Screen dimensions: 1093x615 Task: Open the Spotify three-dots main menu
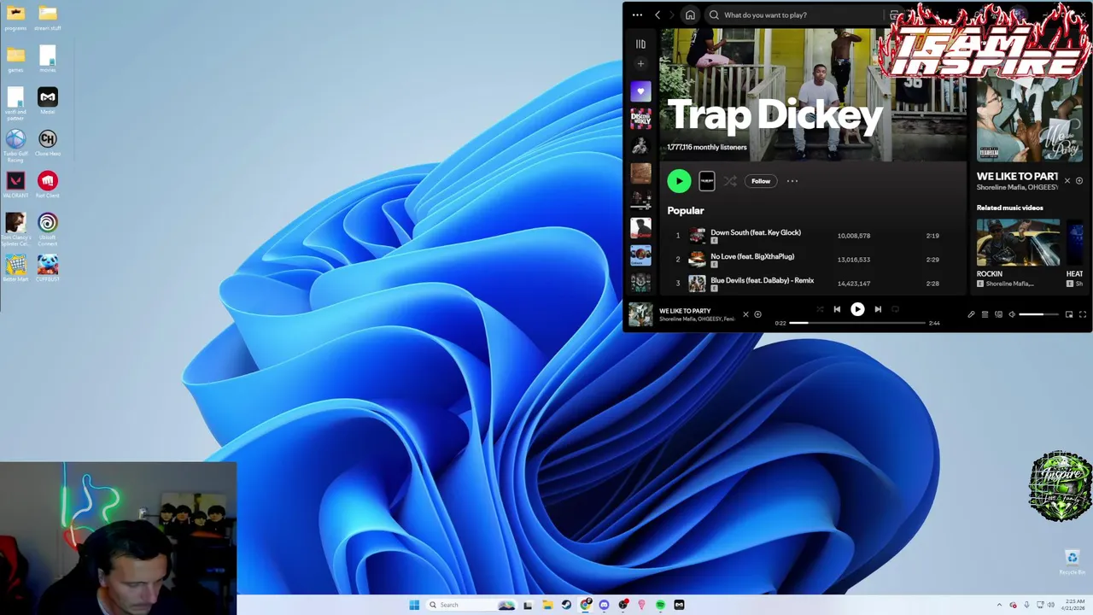tap(637, 15)
